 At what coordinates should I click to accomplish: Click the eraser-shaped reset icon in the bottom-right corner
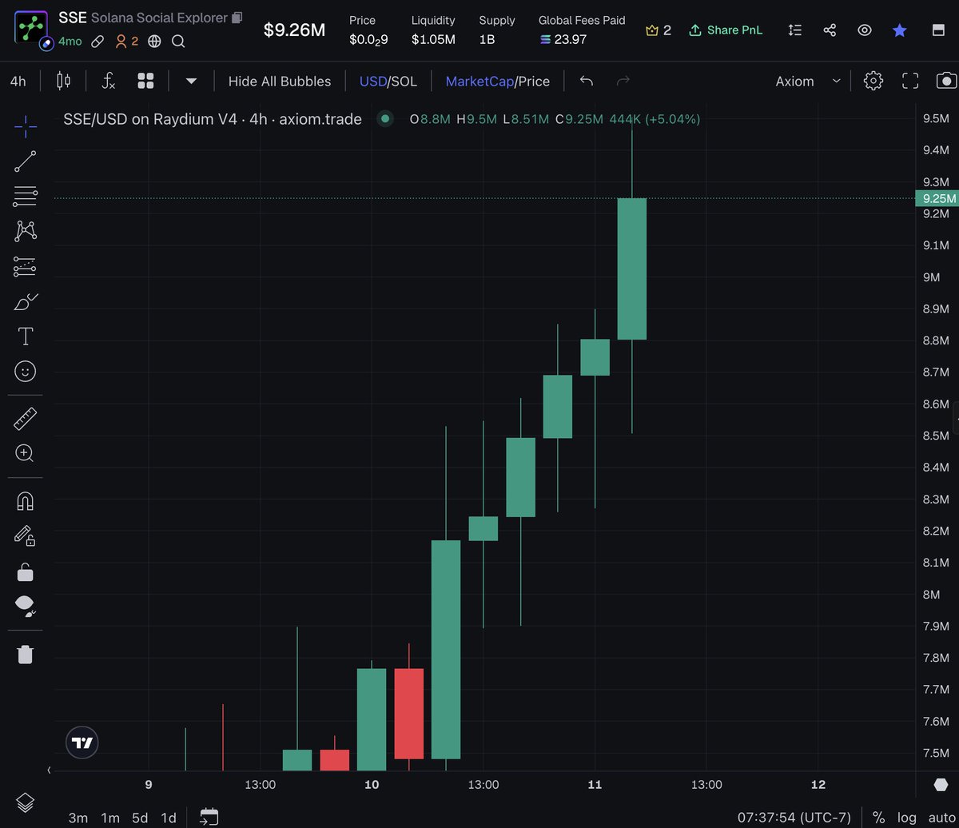click(x=941, y=786)
